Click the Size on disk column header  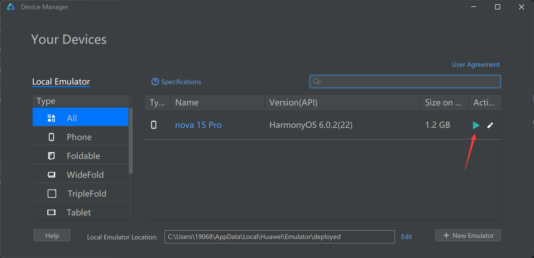tap(444, 103)
